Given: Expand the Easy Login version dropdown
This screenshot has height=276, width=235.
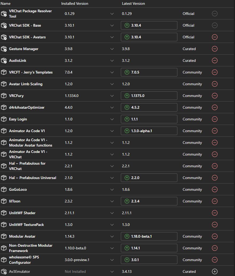Looking at the screenshot, I should [112, 119].
